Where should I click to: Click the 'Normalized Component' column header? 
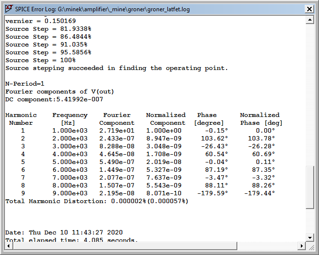click(166, 119)
